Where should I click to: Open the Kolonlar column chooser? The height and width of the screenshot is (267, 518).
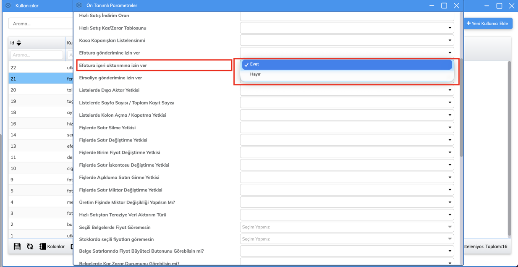(52, 246)
